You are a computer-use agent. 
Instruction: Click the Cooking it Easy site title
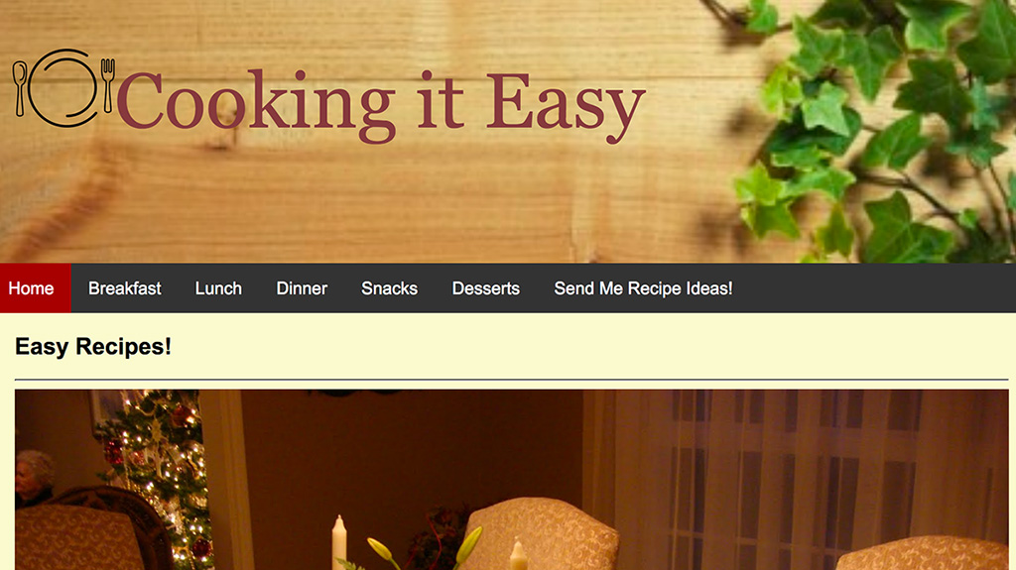[x=380, y=104]
